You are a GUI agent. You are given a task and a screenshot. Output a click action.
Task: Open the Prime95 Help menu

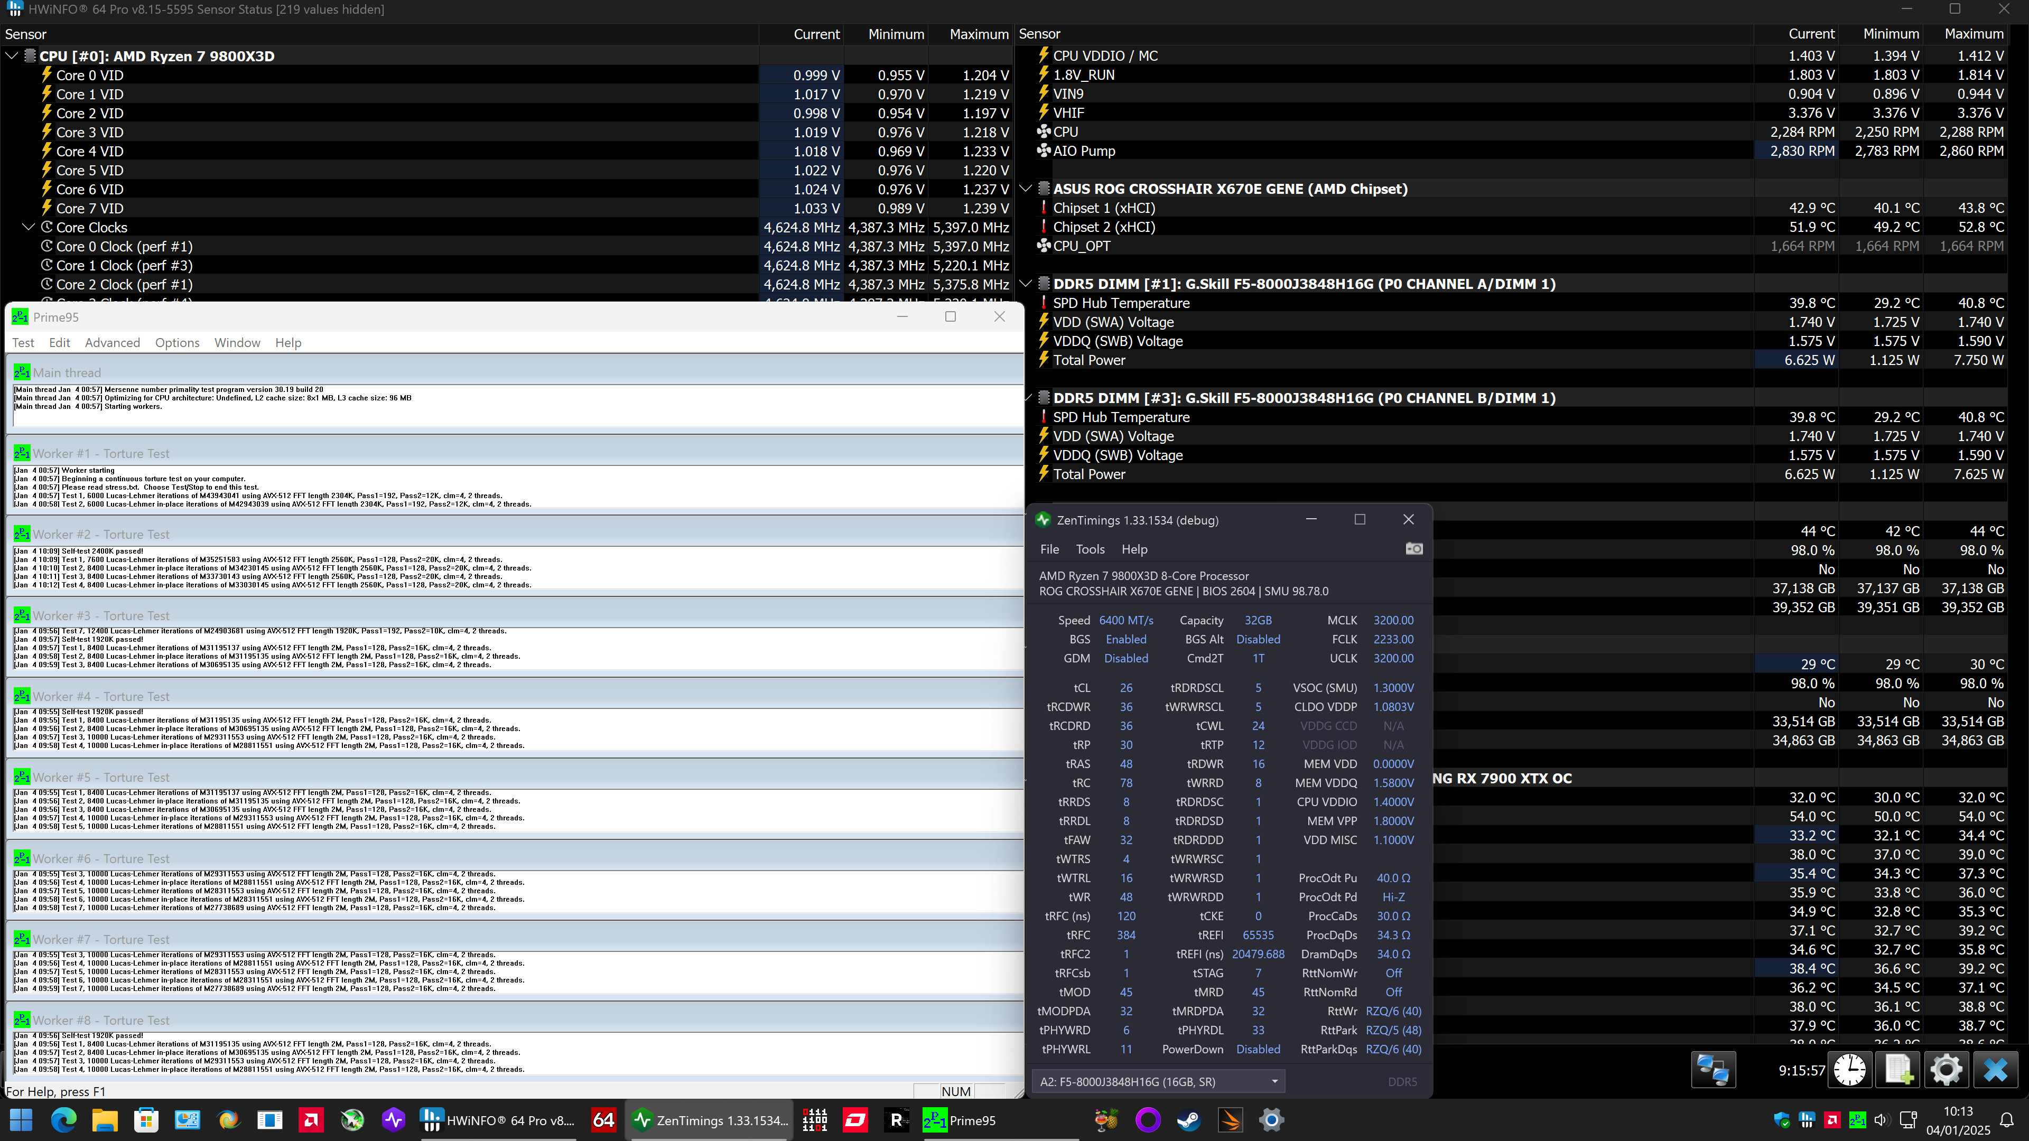[x=288, y=342]
